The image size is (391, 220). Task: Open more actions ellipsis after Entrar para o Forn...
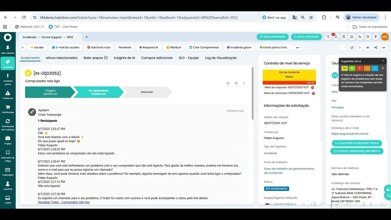pyautogui.click(x=297, y=48)
